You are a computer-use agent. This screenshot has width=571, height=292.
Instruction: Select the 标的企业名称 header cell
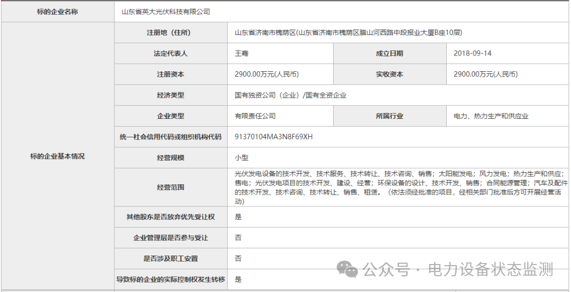click(58, 12)
